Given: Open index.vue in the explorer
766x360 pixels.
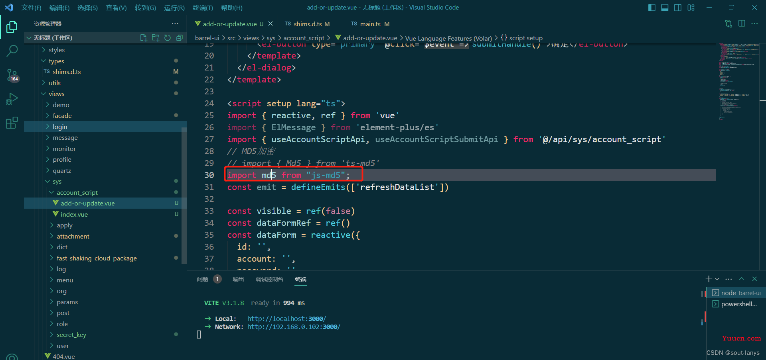Looking at the screenshot, I should click(x=74, y=214).
